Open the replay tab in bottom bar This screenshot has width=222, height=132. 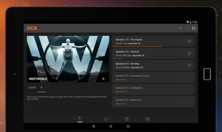tap(80, 119)
